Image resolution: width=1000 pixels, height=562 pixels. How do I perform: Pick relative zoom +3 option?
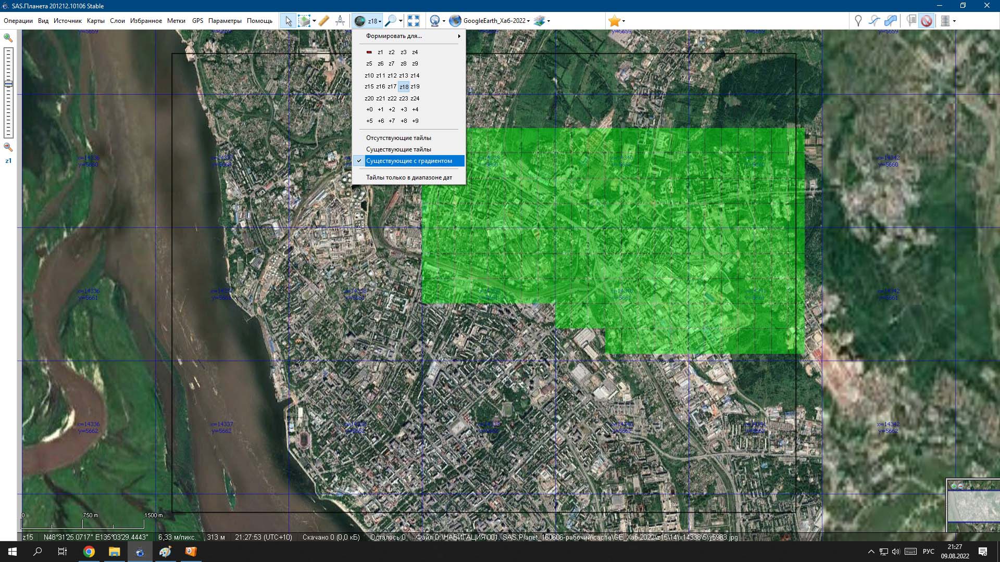(404, 110)
